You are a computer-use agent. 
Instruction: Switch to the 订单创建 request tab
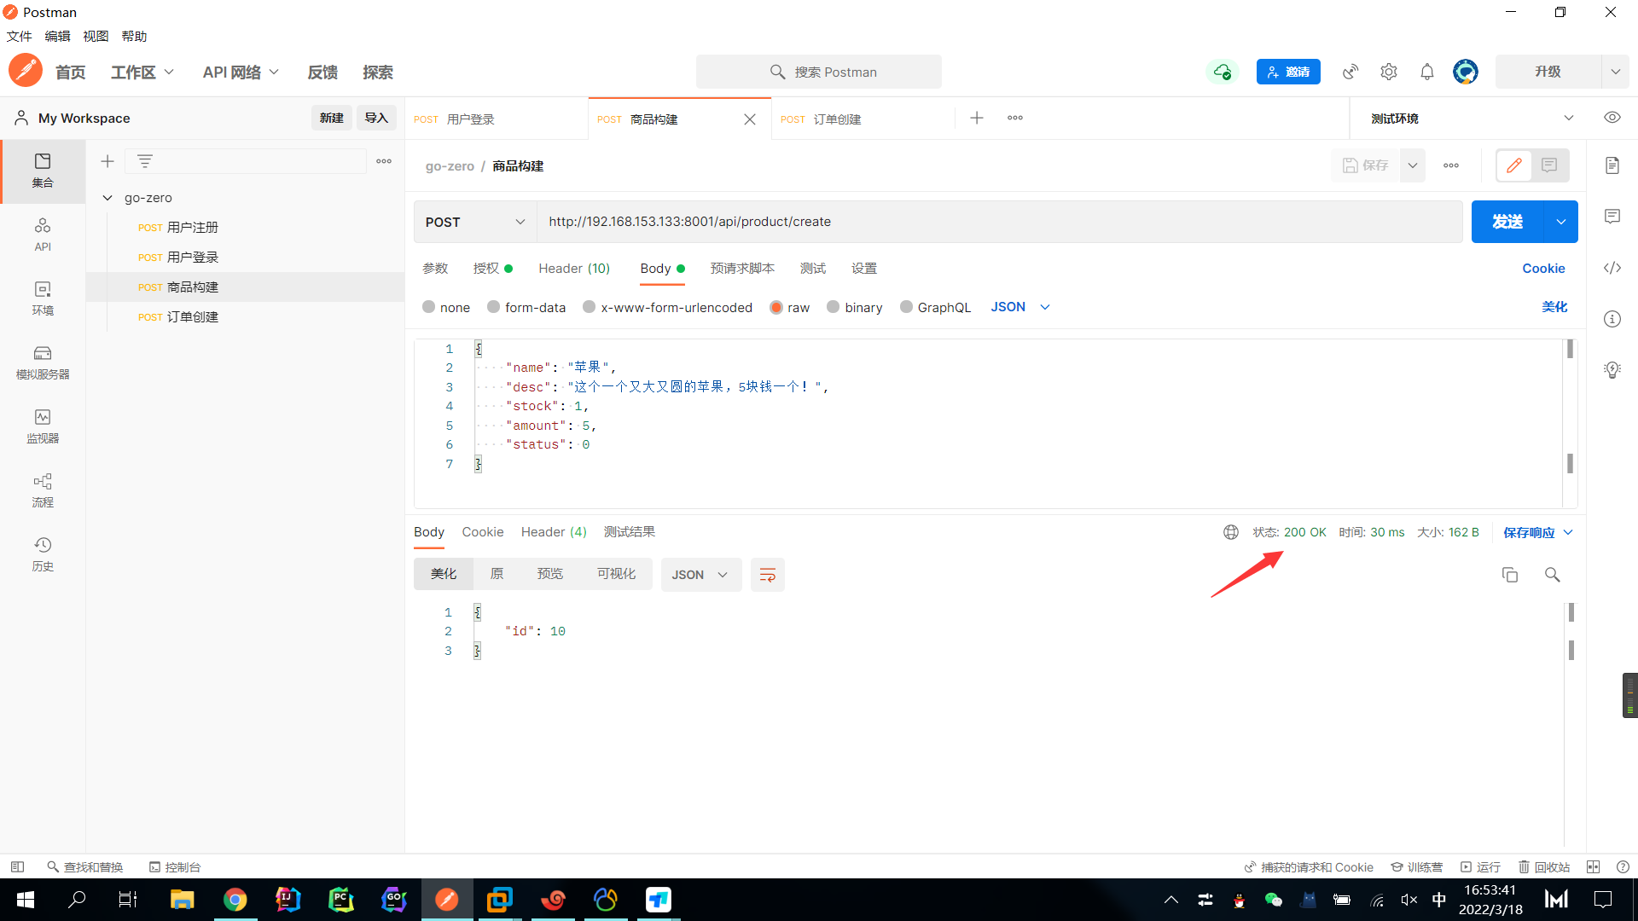pos(836,119)
